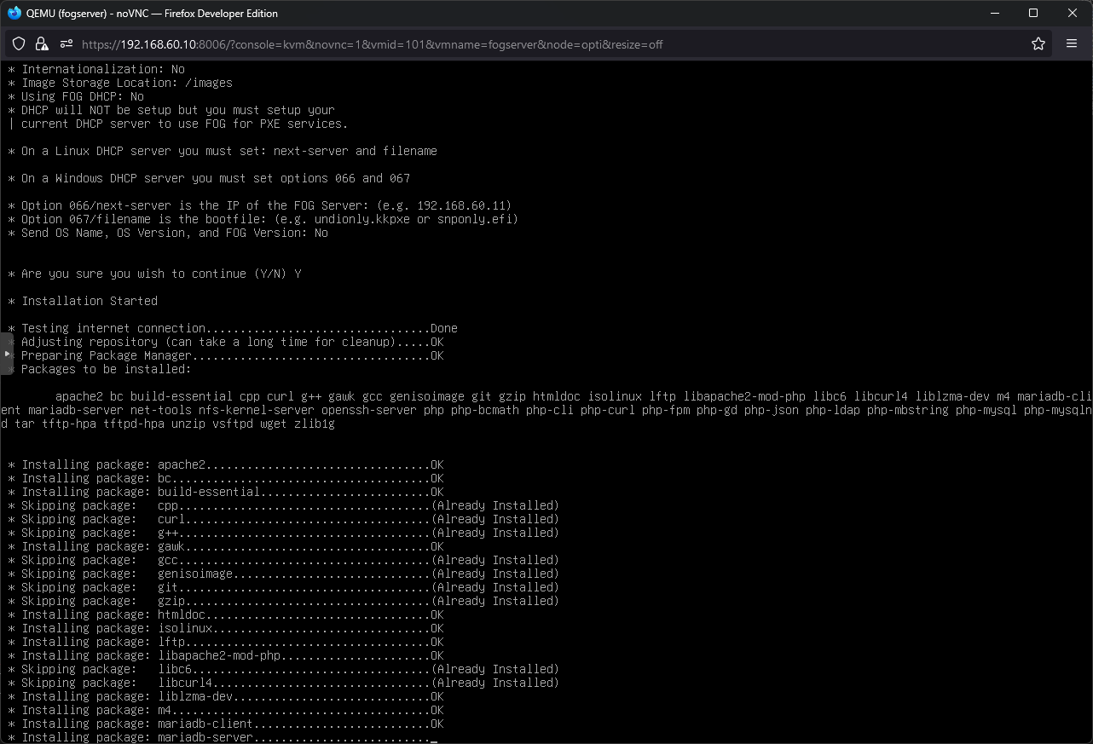
Task: Click the 'Skipping package: gzip' line
Action: tap(284, 601)
